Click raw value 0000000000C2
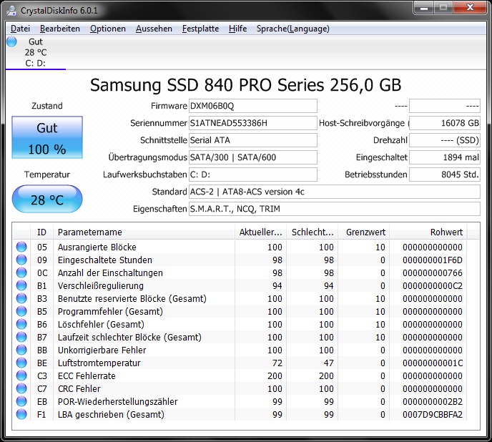 [x=433, y=285]
